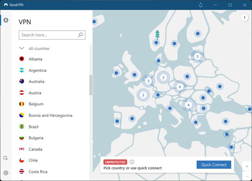This screenshot has width=252, height=181.
Task: Click the Portugal server dot
Action: tap(117, 121)
